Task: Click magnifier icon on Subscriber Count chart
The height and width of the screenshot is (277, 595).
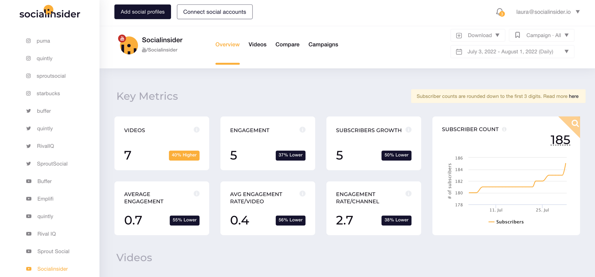Action: (x=575, y=123)
